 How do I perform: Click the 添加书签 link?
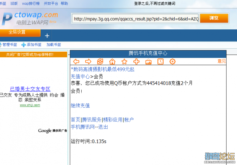(34, 45)
